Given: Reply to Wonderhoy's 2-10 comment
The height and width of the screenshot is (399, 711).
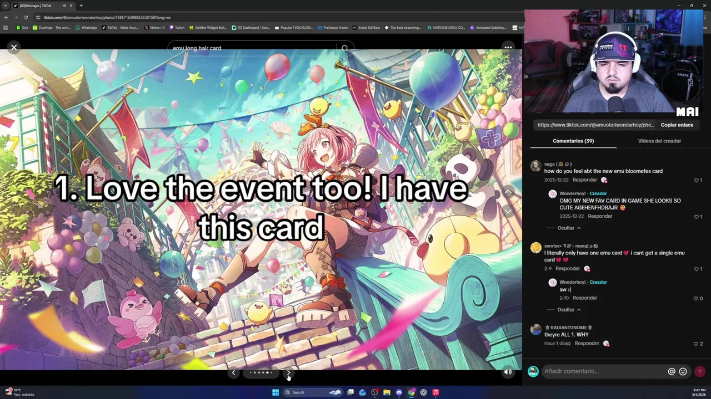Looking at the screenshot, I should tap(585, 298).
